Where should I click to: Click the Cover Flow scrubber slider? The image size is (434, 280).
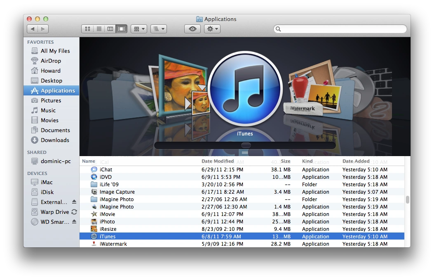point(246,145)
